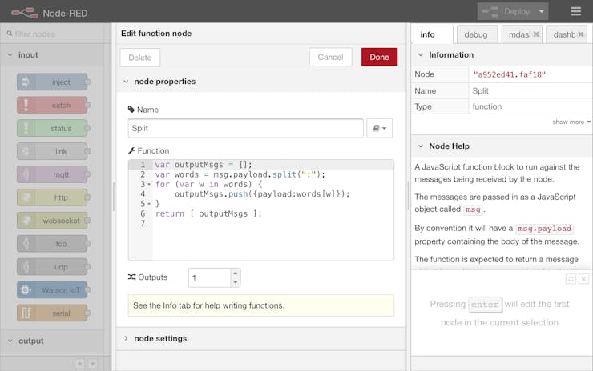The width and height of the screenshot is (593, 371).
Task: Expand the output palette category
Action: pyautogui.click(x=10, y=341)
